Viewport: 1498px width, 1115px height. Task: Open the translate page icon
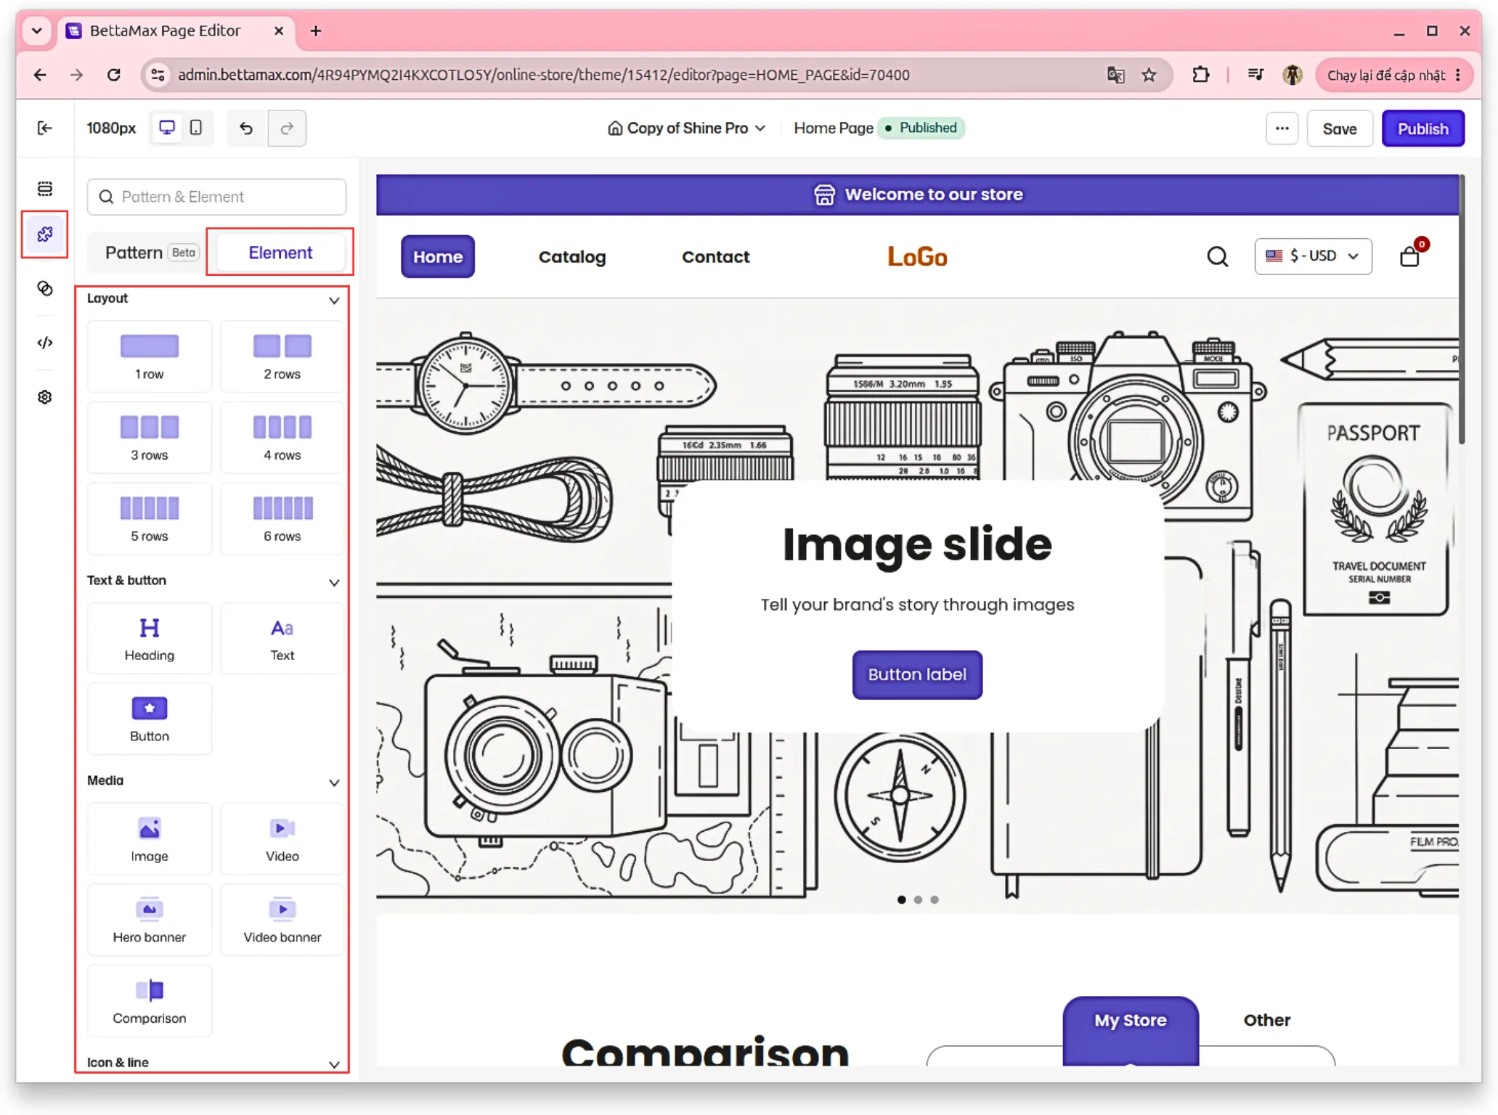(1115, 75)
